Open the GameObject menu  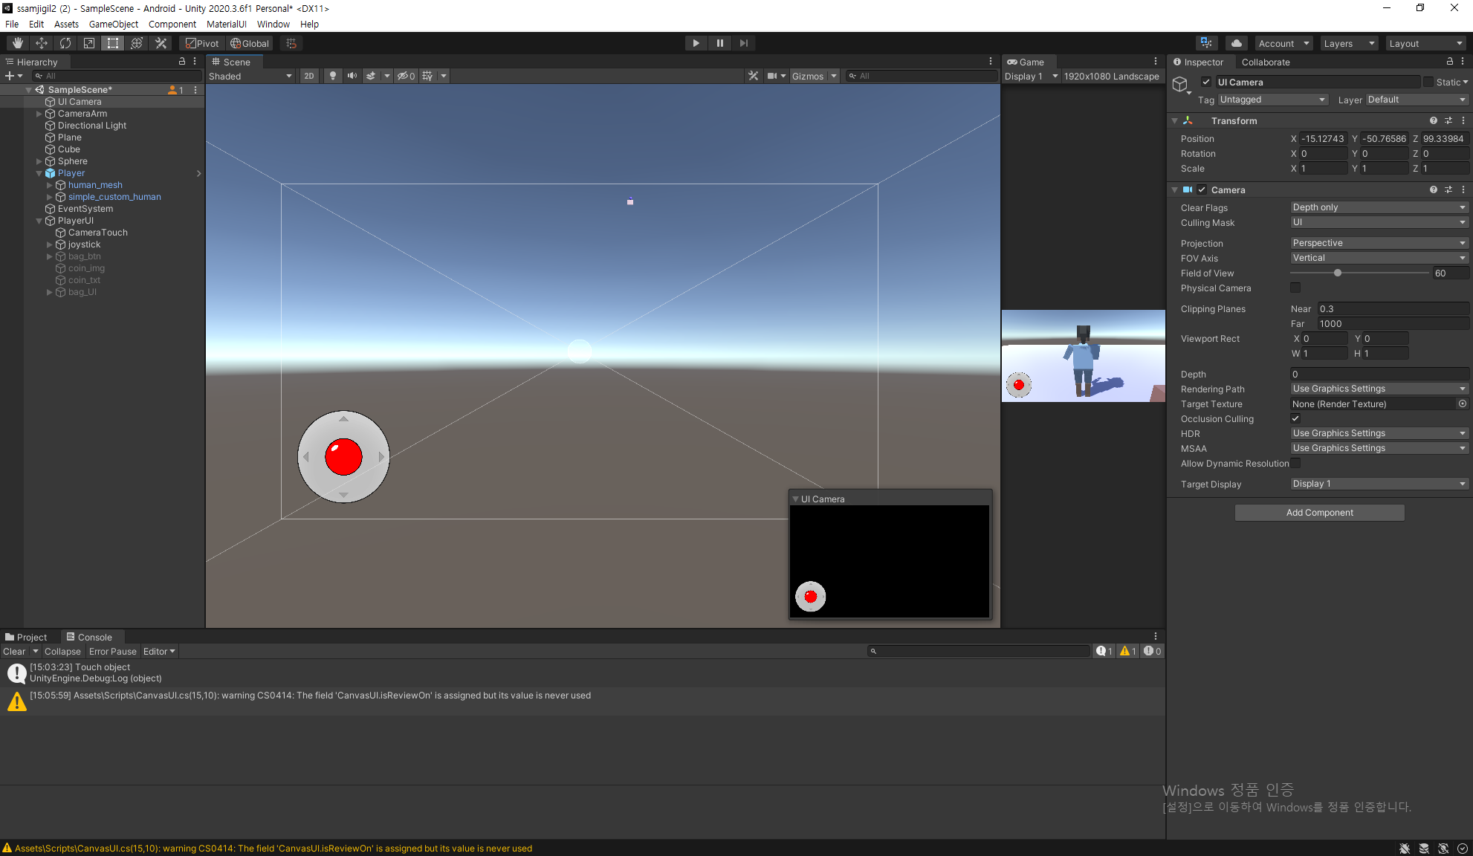pyautogui.click(x=113, y=24)
